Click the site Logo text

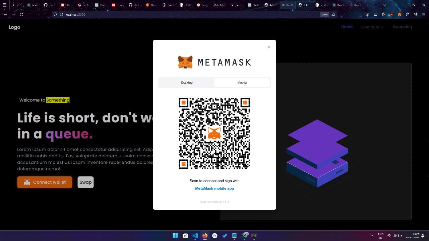coord(14,27)
